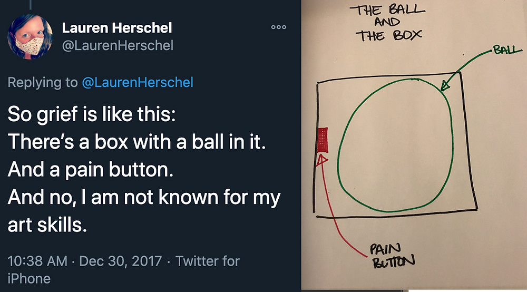Open the three-dot more options menu
Screen dimensions: 527x292
point(279,27)
